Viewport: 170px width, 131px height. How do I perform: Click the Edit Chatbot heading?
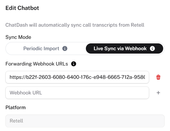[22, 8]
